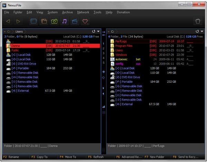This screenshot has height=163, width=207.
Task: Open the left pane path options dropdown
Action: pos(98,31)
